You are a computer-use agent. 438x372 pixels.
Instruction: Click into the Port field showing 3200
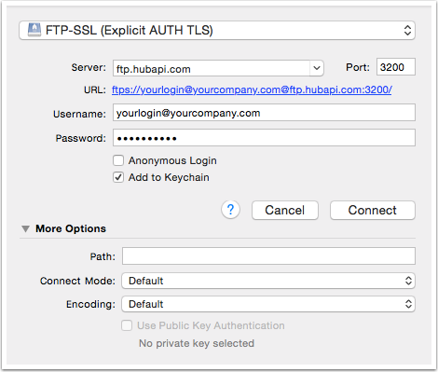396,67
